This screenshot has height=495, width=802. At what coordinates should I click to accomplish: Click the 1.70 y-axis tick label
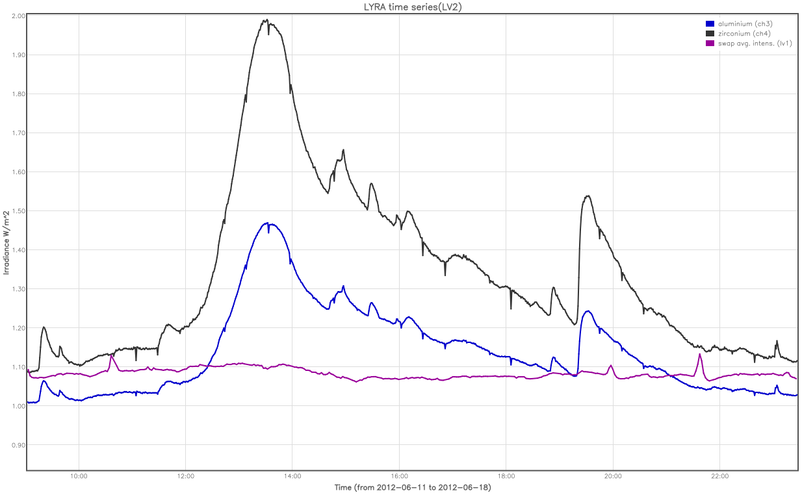click(x=18, y=133)
